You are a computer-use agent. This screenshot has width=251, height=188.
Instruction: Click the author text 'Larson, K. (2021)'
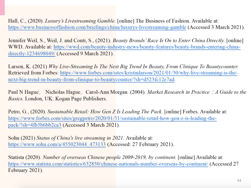tap(28, 66)
